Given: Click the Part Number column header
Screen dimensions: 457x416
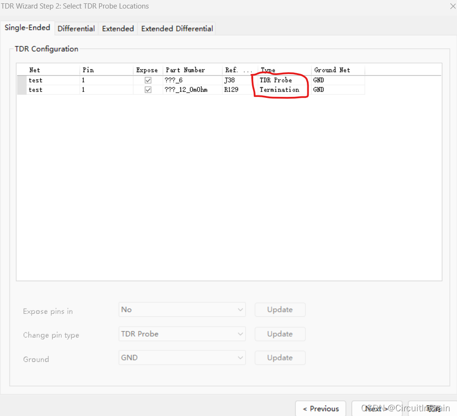Looking at the screenshot, I should pos(192,70).
